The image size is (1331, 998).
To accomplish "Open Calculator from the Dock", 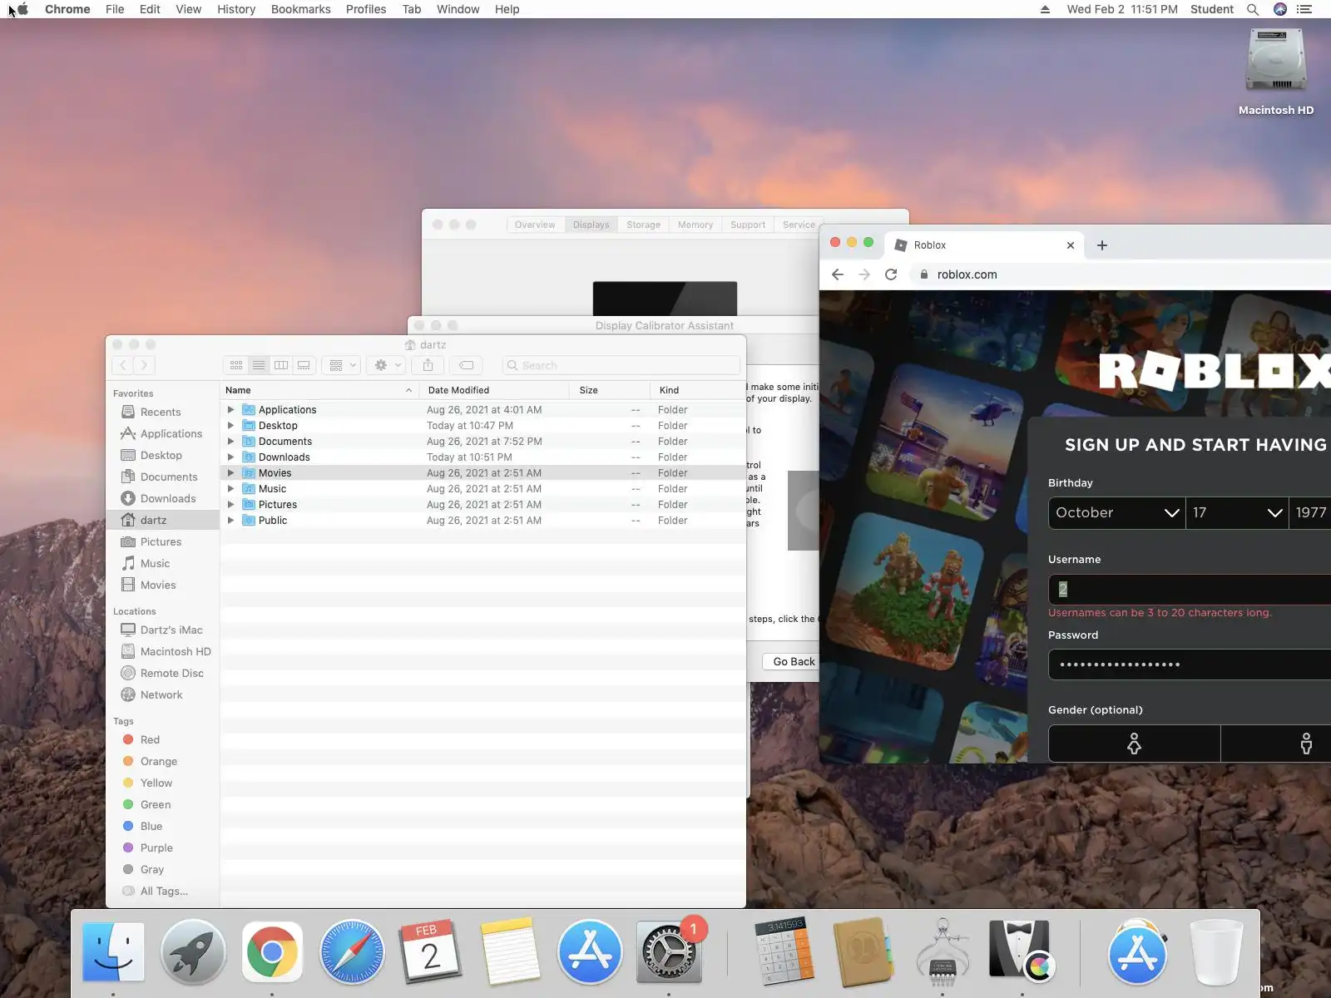I will (x=783, y=951).
